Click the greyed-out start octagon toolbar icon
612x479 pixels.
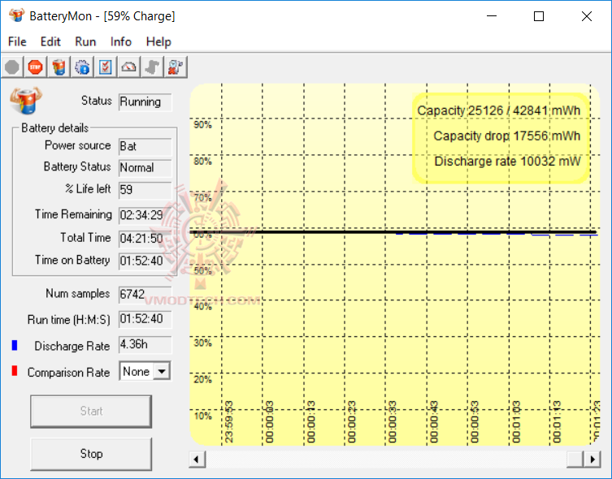pos(11,67)
